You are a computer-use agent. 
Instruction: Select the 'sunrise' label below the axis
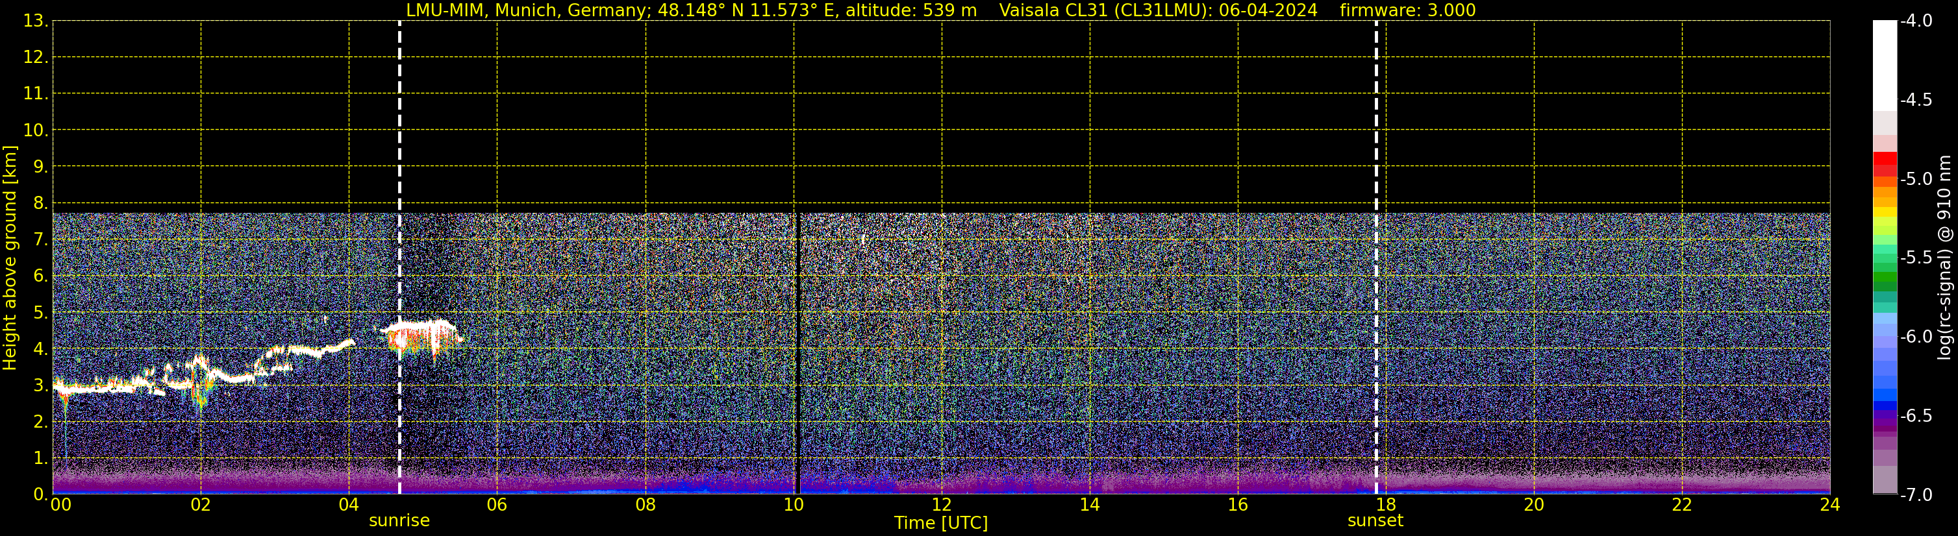tap(399, 521)
